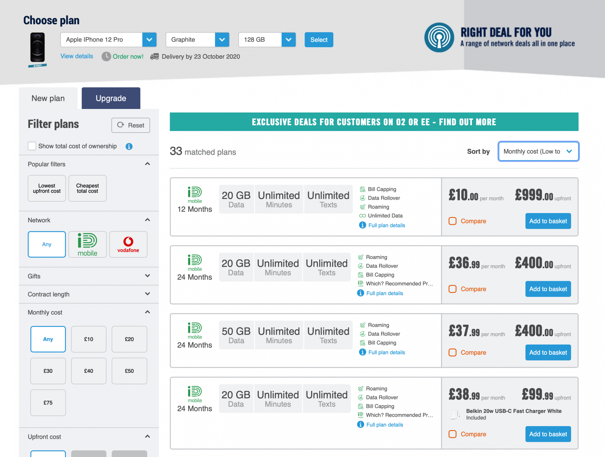Click Bill Capping icon on £37.99 plan

[362, 343]
